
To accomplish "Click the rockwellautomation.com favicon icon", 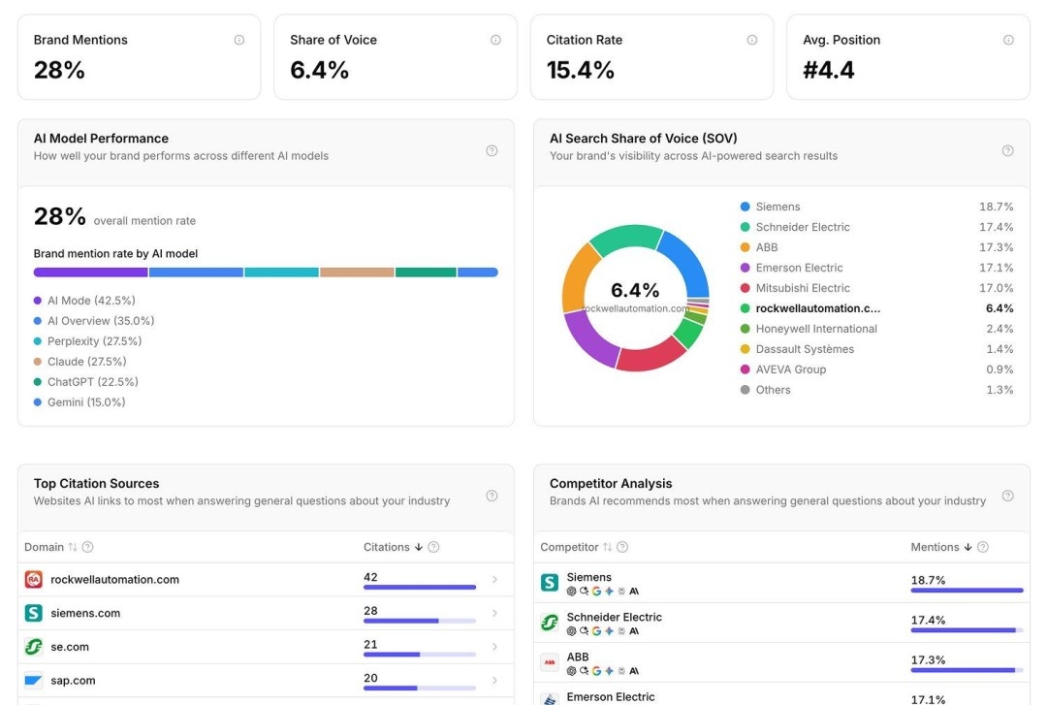I will tap(34, 580).
